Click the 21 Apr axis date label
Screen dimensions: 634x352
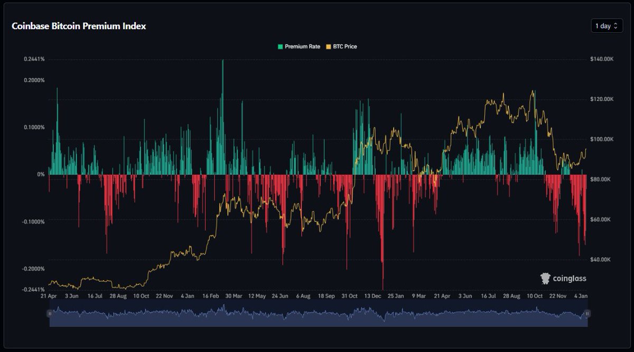tap(48, 295)
